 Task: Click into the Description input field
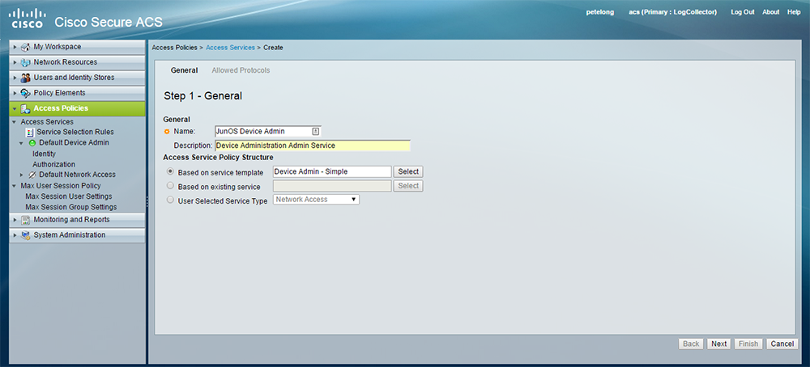tap(313, 146)
